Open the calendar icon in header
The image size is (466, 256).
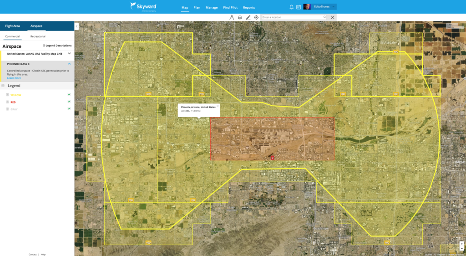click(299, 7)
